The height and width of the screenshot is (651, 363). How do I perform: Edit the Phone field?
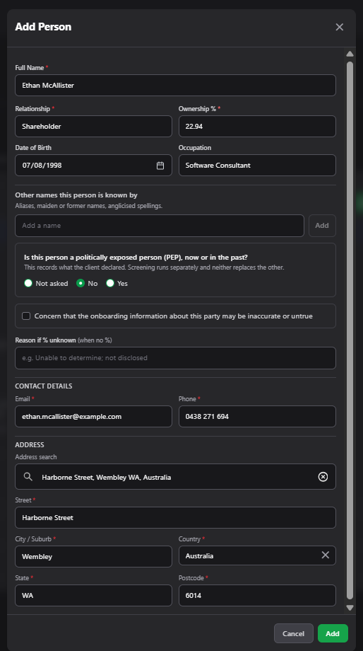pyautogui.click(x=257, y=416)
